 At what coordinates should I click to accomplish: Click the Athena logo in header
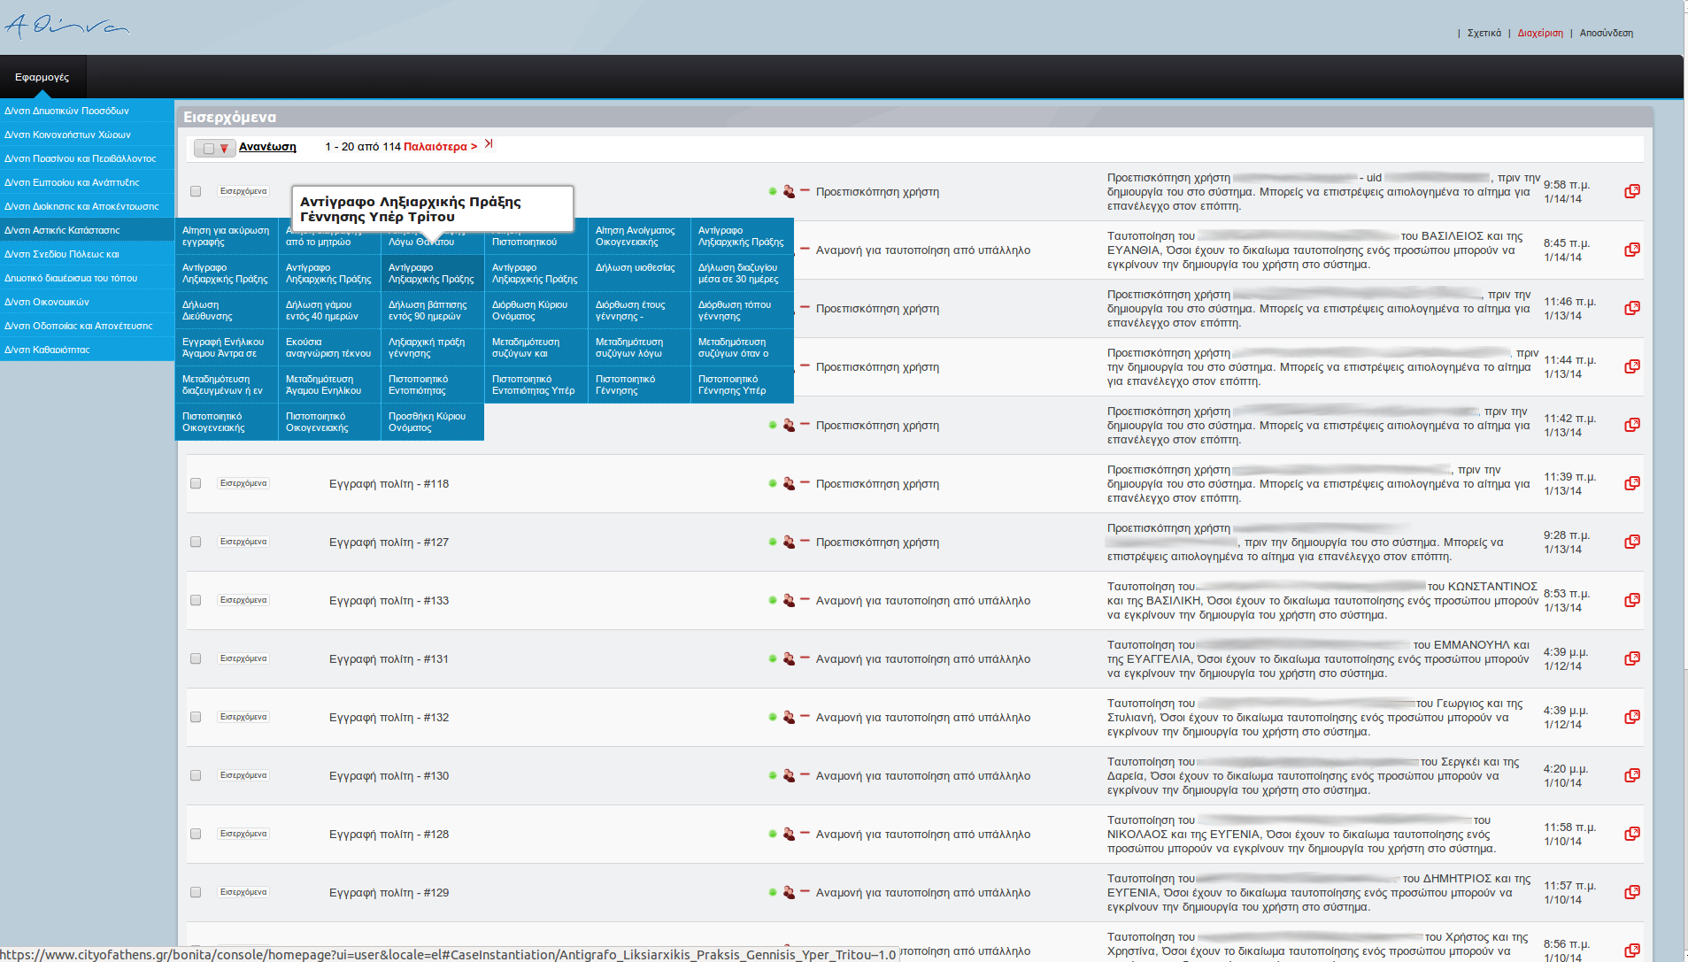[67, 26]
